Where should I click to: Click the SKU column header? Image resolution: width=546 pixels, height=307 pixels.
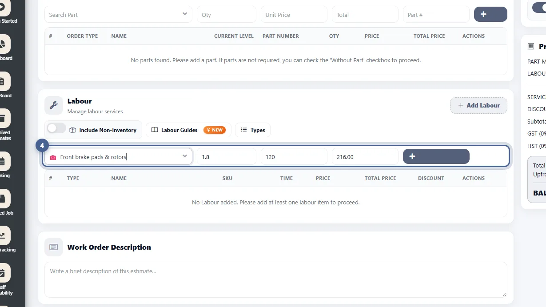[x=227, y=178]
